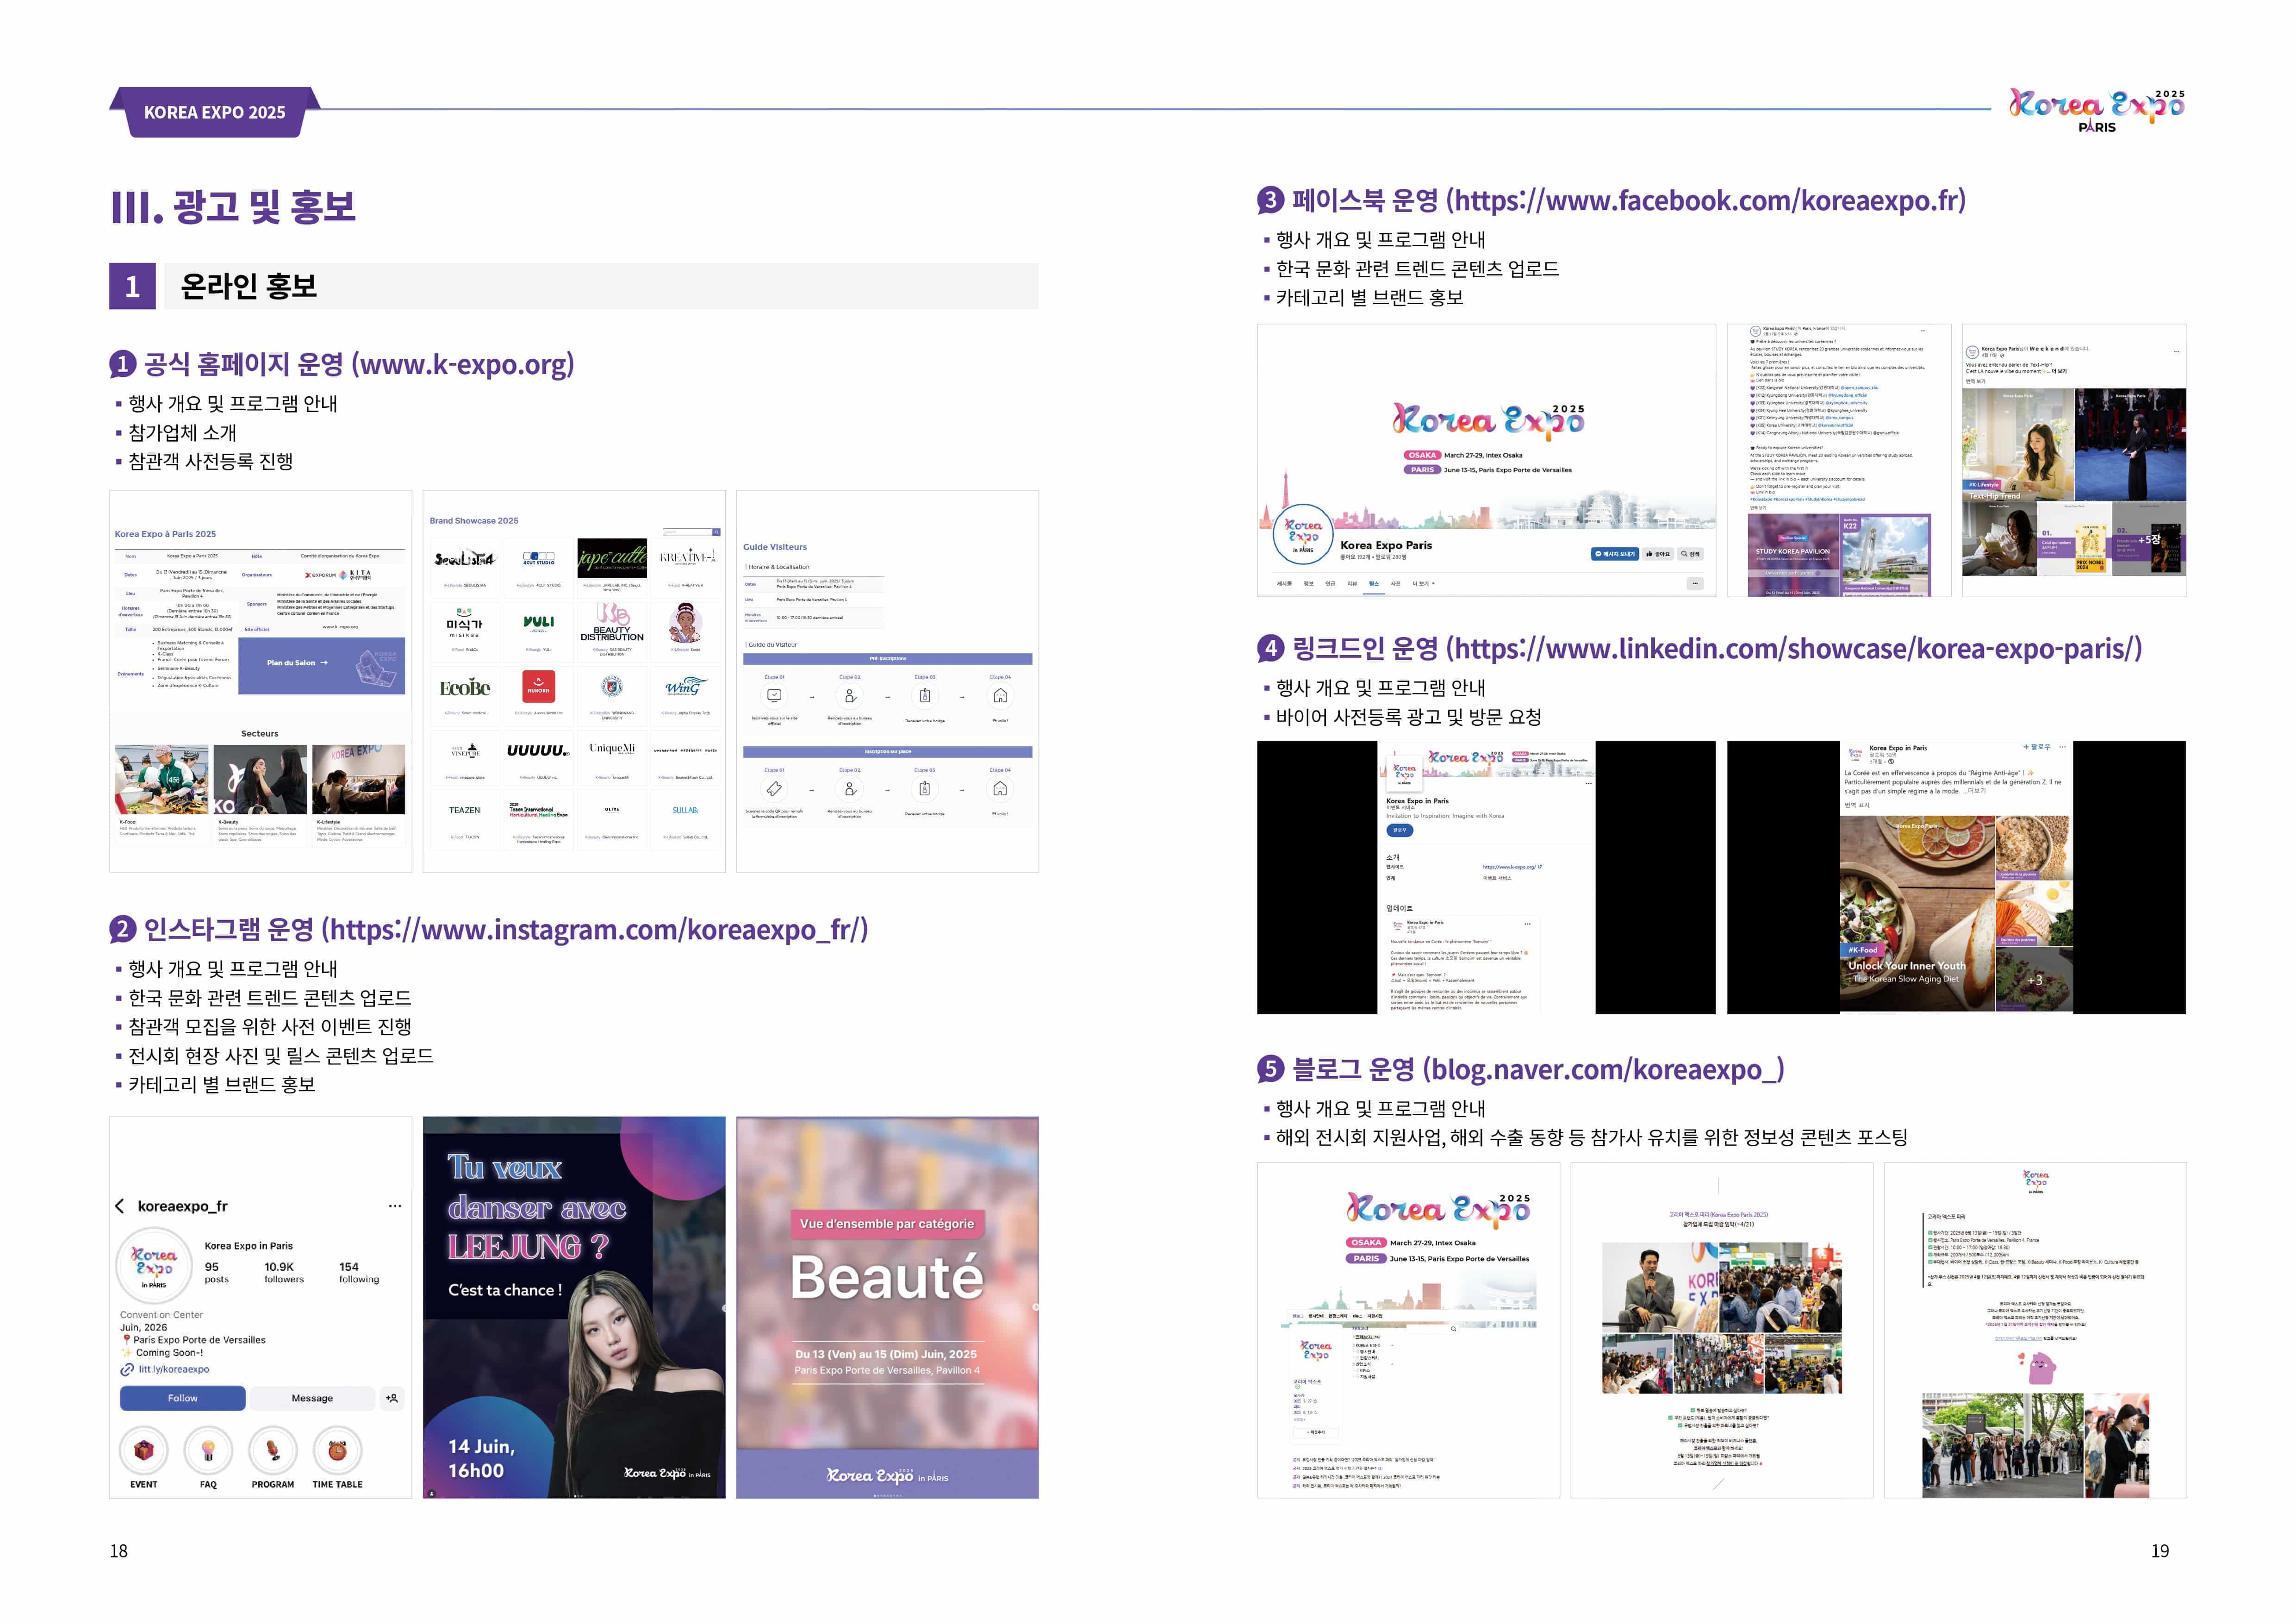Expand 더보기 on LinkedIn anti-âge post
Screen dimensions: 2296x1624
click(1976, 791)
